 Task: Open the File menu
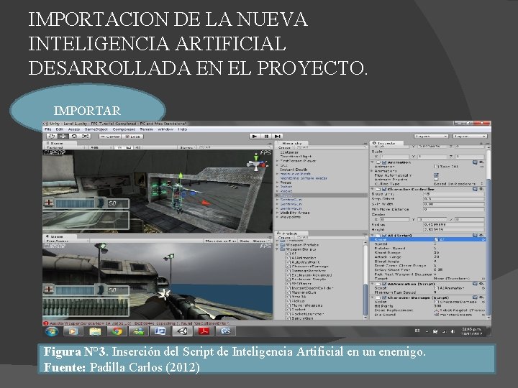48,129
